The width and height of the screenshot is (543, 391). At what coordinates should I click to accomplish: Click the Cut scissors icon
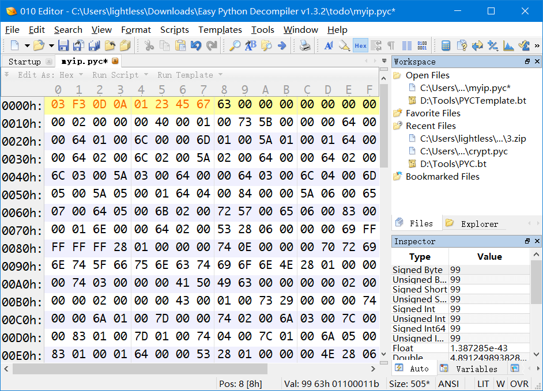click(149, 45)
